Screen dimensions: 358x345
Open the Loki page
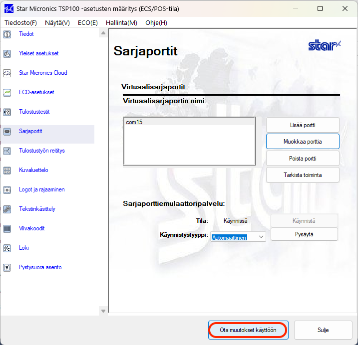click(x=24, y=248)
